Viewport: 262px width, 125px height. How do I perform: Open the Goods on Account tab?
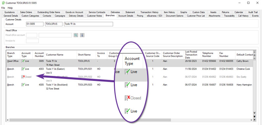tap(74, 12)
